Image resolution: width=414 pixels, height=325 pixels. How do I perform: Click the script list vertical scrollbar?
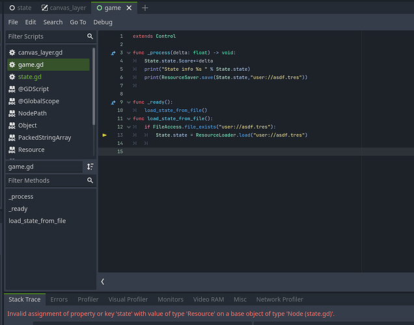pyautogui.click(x=94, y=86)
